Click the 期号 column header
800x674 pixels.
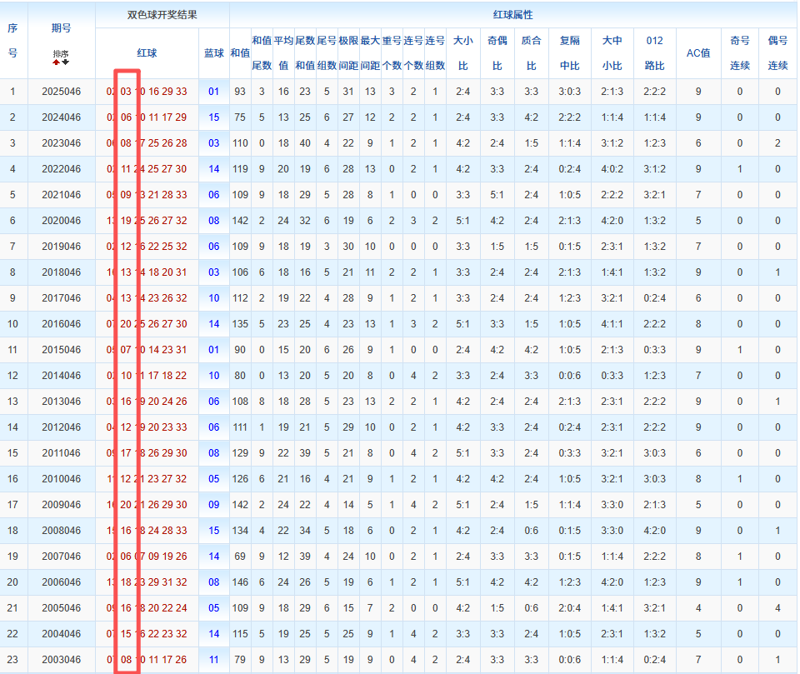click(61, 28)
